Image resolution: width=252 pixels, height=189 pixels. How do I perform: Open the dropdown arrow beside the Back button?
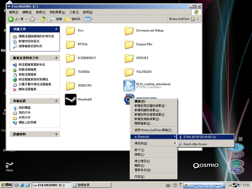coord(26,19)
